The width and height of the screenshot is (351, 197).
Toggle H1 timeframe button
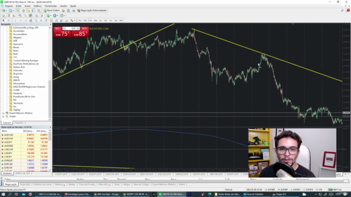[100, 20]
